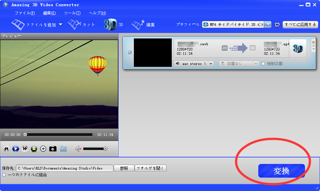Click the profile settings gear icon

pos(277,24)
